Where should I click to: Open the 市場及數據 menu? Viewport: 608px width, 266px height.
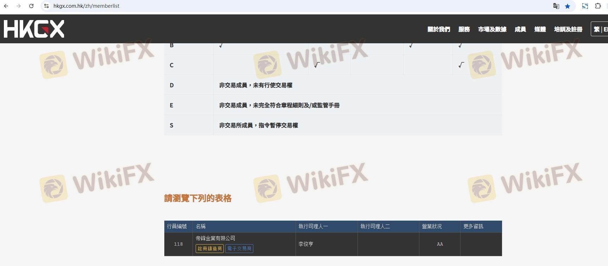(x=492, y=29)
